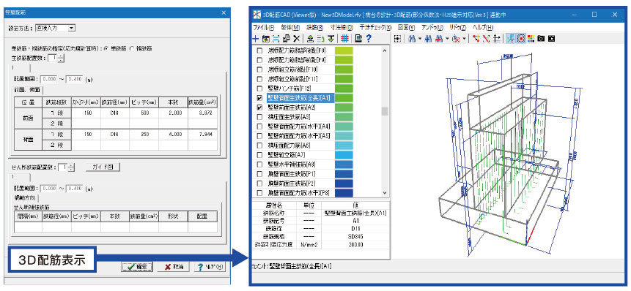This screenshot has width=631, height=291.
Task: Toggle the 竪壁前面主鉄筋[A2] checkbox
Action: (x=259, y=107)
